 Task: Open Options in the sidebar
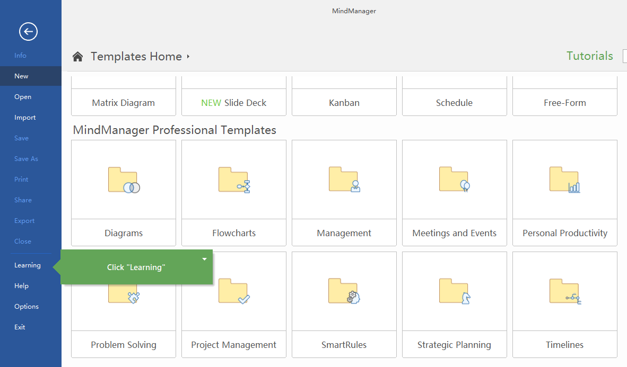point(27,306)
